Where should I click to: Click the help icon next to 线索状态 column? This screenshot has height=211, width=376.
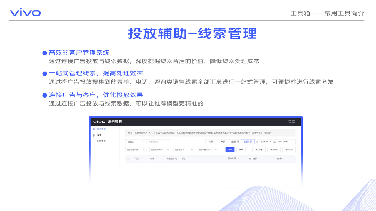point(176,159)
